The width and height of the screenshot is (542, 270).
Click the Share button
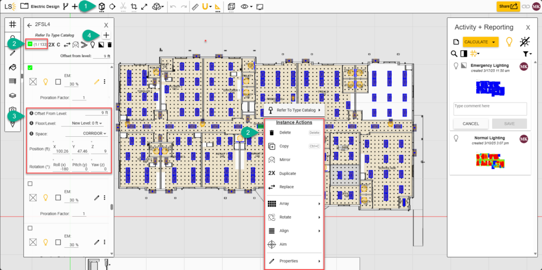508,6
